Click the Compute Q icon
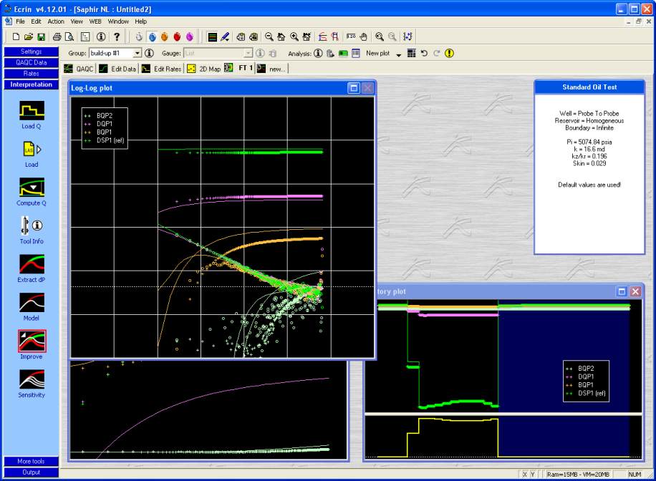The width and height of the screenshot is (656, 481). click(32, 188)
